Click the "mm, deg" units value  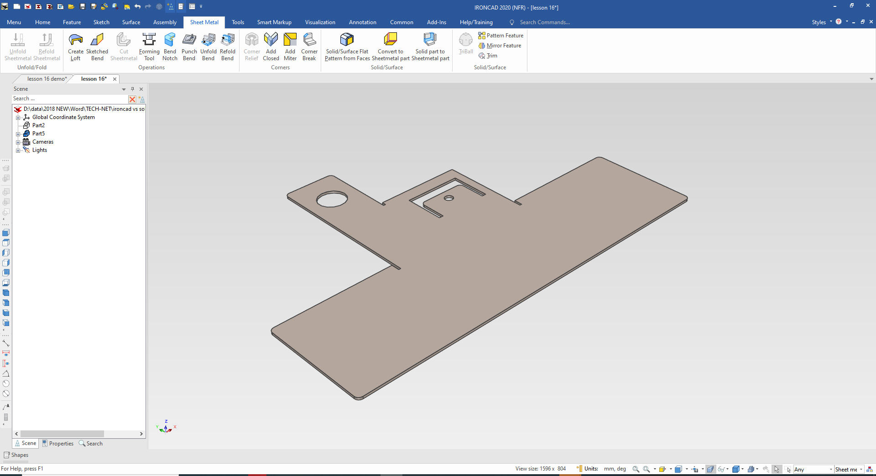tap(615, 469)
